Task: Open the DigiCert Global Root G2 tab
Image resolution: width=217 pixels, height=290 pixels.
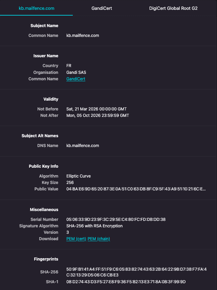Action: click(x=173, y=8)
